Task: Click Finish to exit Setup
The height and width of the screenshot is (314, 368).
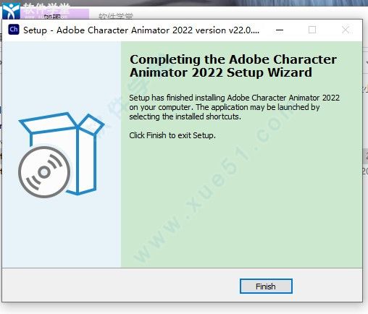Action: pyautogui.click(x=266, y=287)
